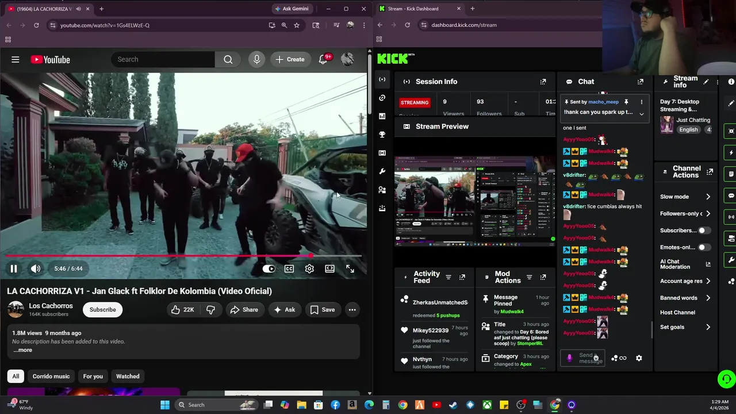Image resolution: width=736 pixels, height=414 pixels.
Task: Select the Corrido music filter chip
Action: pyautogui.click(x=51, y=376)
